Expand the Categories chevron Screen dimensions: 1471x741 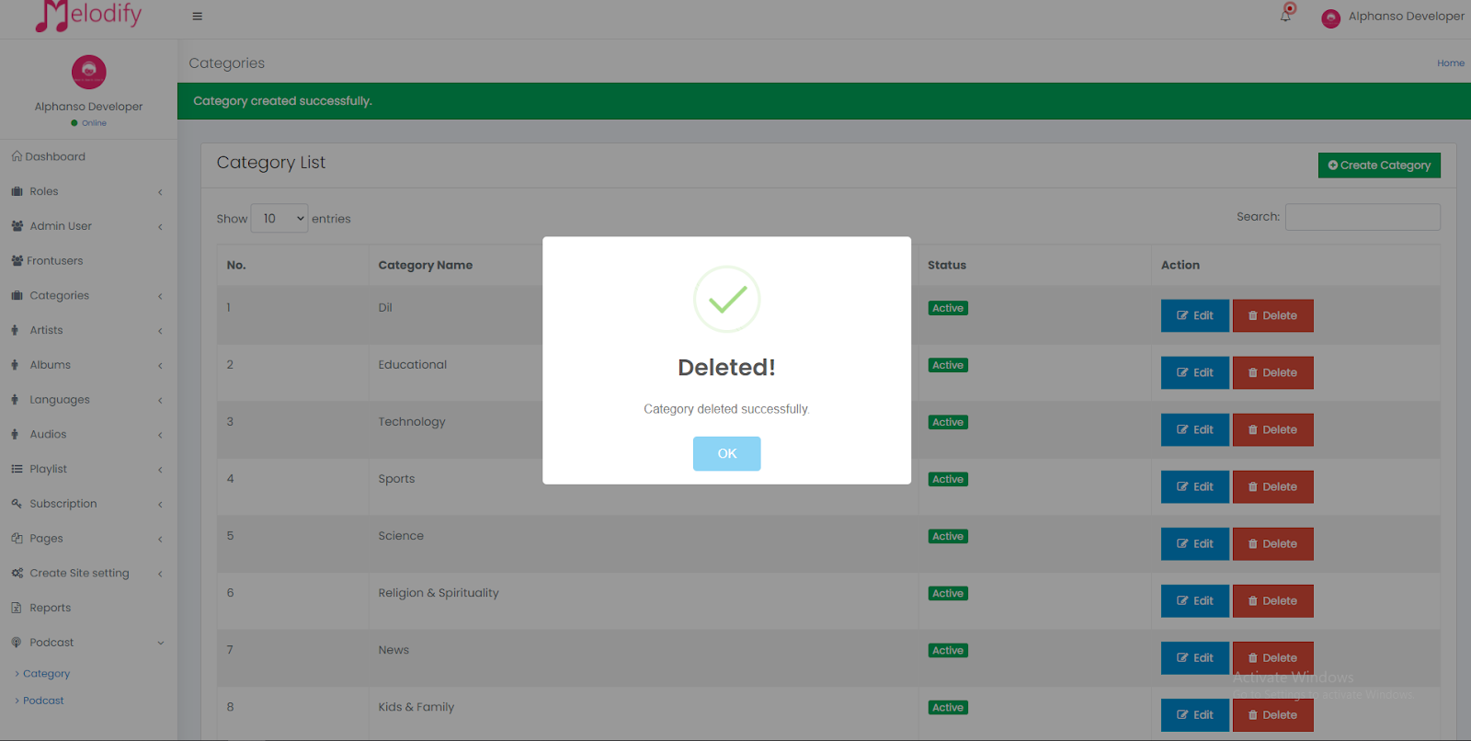coord(160,296)
